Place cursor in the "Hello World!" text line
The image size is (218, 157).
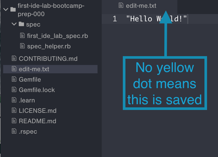[x=146, y=19]
